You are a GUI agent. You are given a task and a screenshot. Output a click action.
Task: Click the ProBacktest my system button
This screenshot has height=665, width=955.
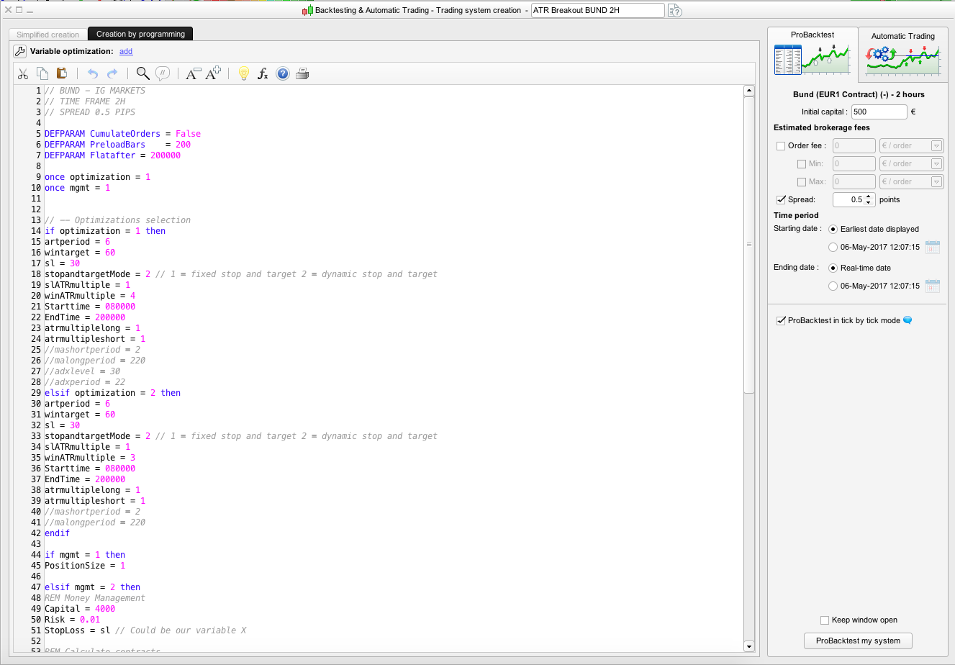[858, 641]
